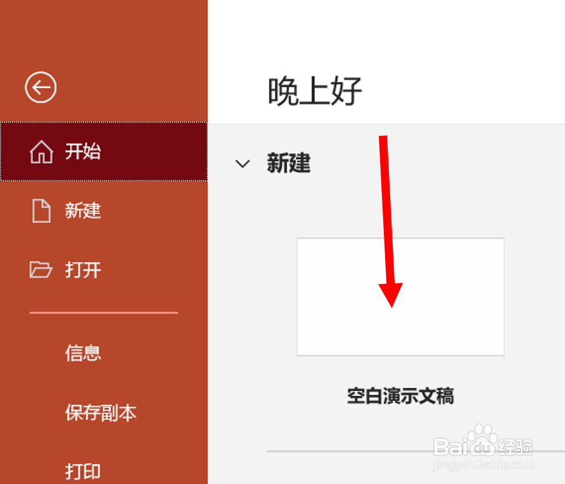Open the 信息 page
The image size is (565, 484).
(83, 353)
